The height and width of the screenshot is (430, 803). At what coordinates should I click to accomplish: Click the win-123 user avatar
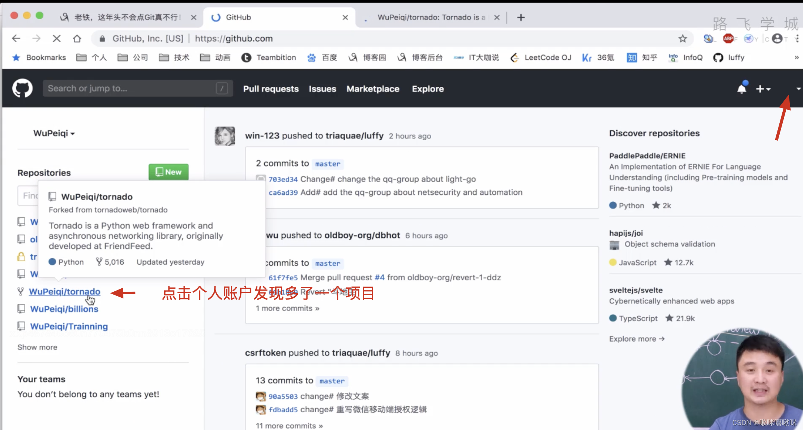point(225,136)
